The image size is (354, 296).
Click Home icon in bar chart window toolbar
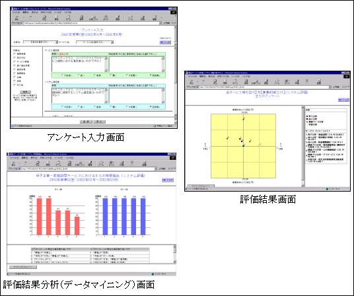(58, 163)
